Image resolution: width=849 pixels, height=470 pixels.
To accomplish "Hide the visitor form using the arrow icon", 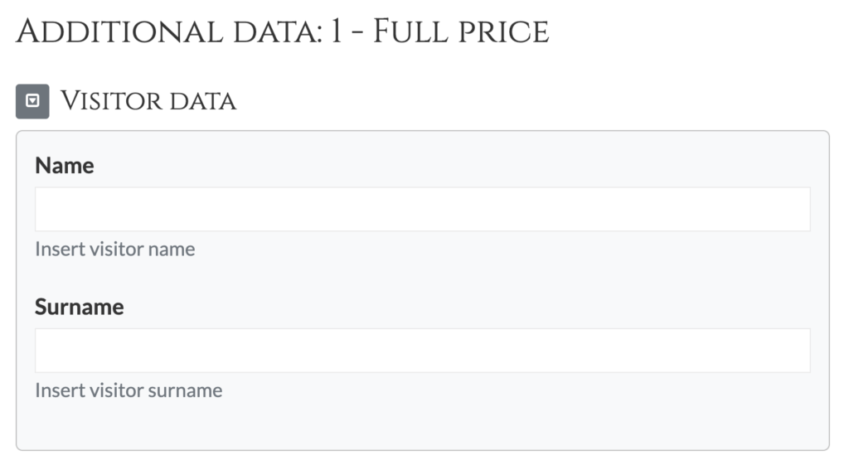I will [32, 101].
